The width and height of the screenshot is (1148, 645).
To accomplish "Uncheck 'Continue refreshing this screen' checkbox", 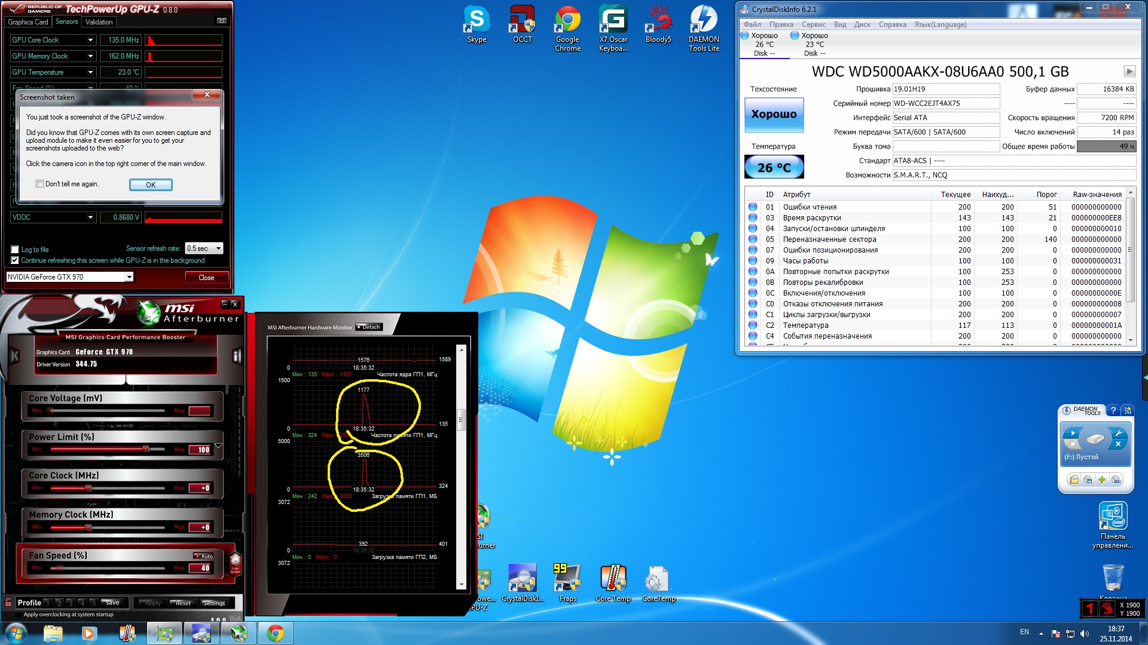I will coord(15,260).
